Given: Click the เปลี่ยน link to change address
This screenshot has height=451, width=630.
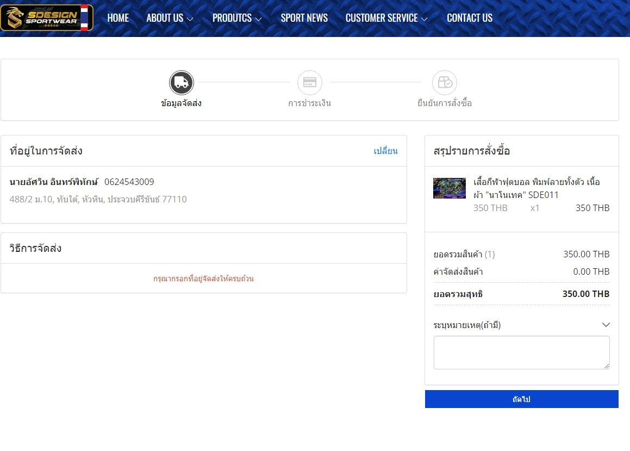Looking at the screenshot, I should 385,151.
